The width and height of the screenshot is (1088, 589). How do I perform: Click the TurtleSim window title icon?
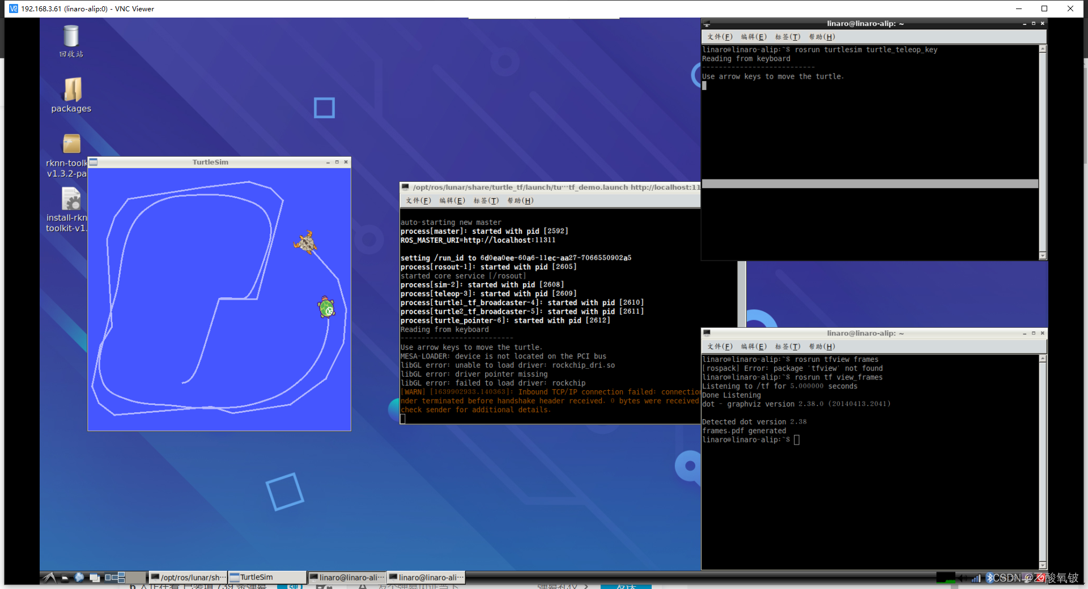click(93, 162)
